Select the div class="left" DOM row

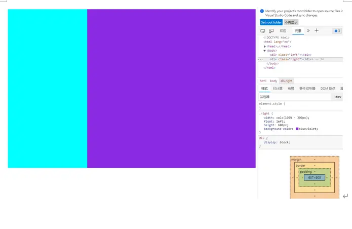point(291,55)
